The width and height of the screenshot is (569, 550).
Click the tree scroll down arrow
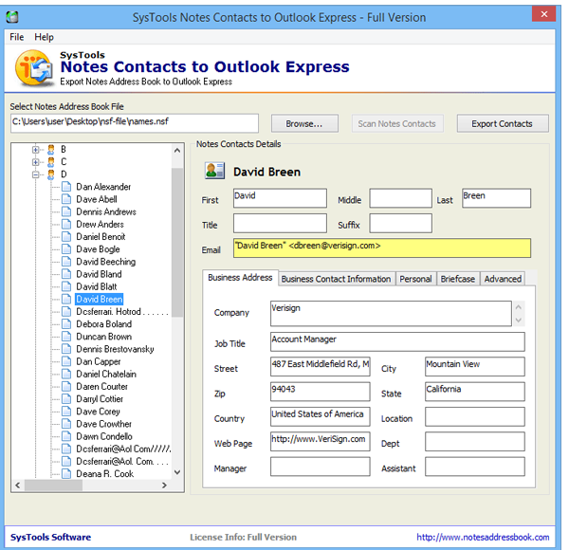[x=177, y=472]
